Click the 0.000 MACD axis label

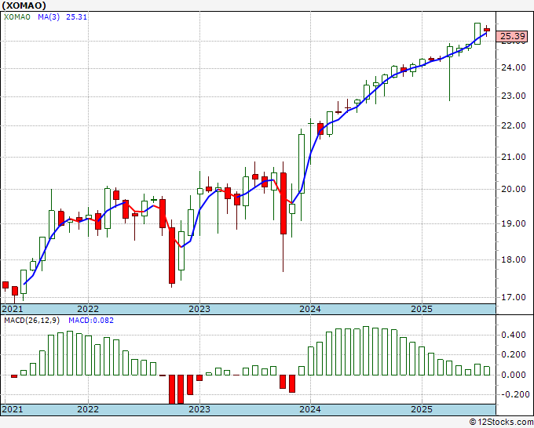(x=514, y=375)
